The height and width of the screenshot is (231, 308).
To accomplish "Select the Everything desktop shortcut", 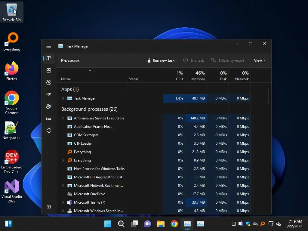I will [12, 42].
